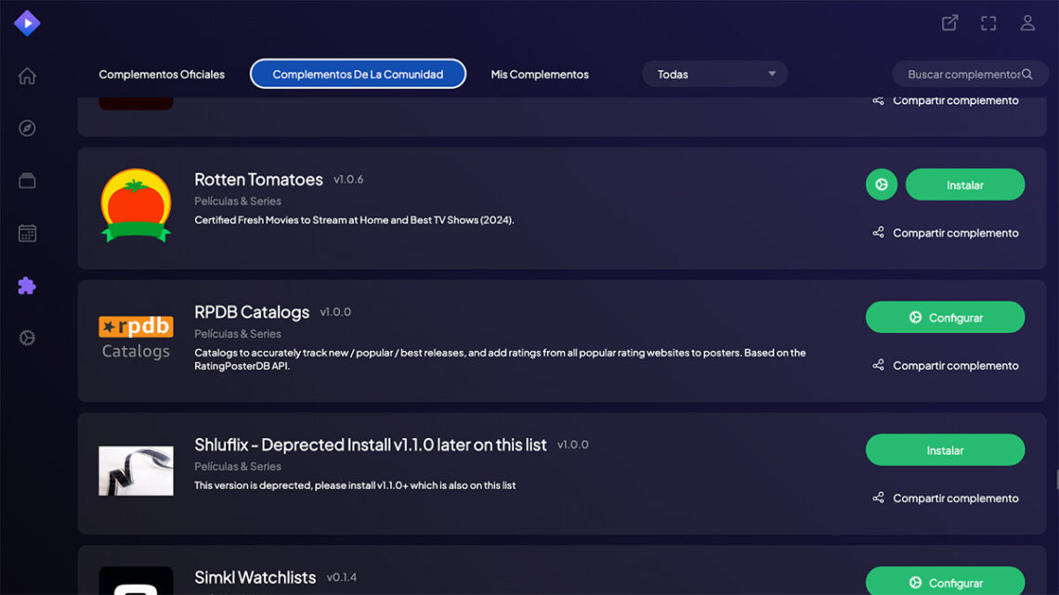Switch to Mis Complementos tab
The image size is (1059, 595).
tap(540, 74)
